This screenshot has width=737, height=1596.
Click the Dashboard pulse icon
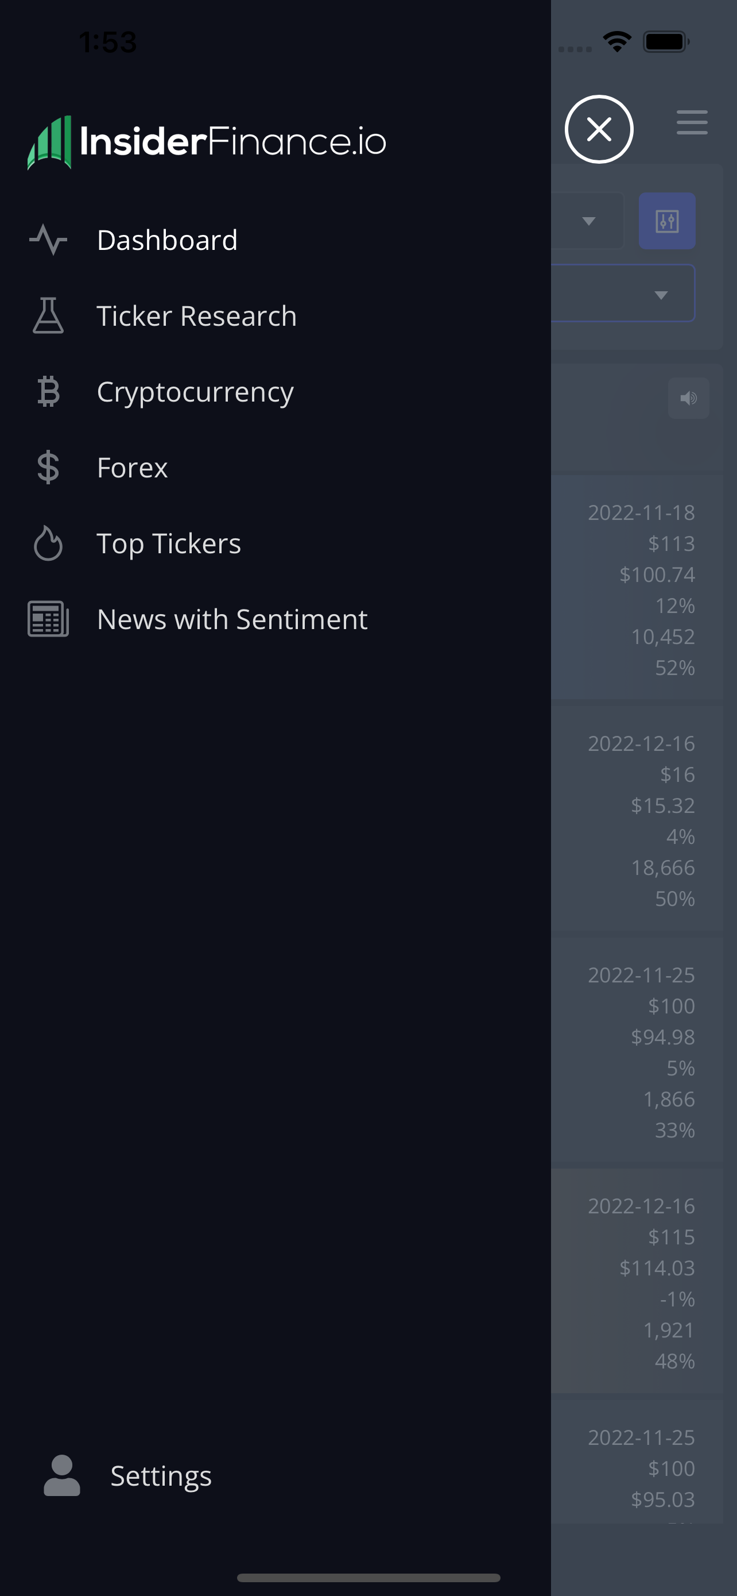pyautogui.click(x=48, y=240)
